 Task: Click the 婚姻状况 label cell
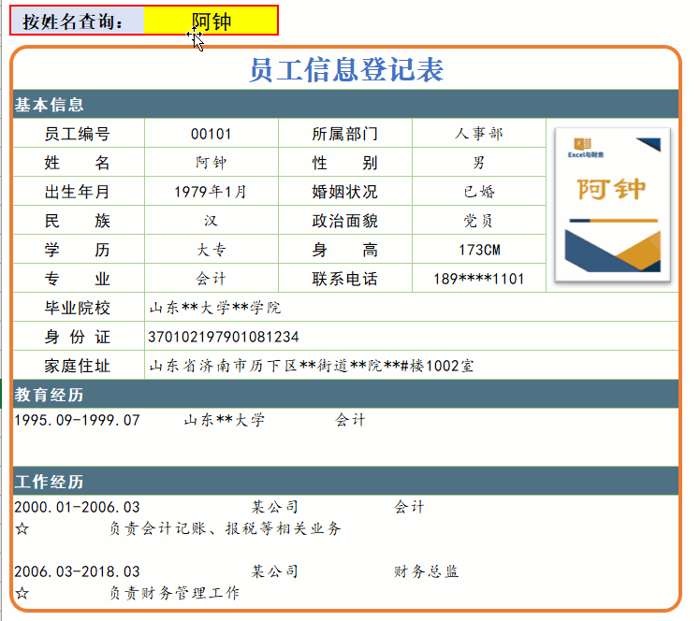pyautogui.click(x=345, y=192)
